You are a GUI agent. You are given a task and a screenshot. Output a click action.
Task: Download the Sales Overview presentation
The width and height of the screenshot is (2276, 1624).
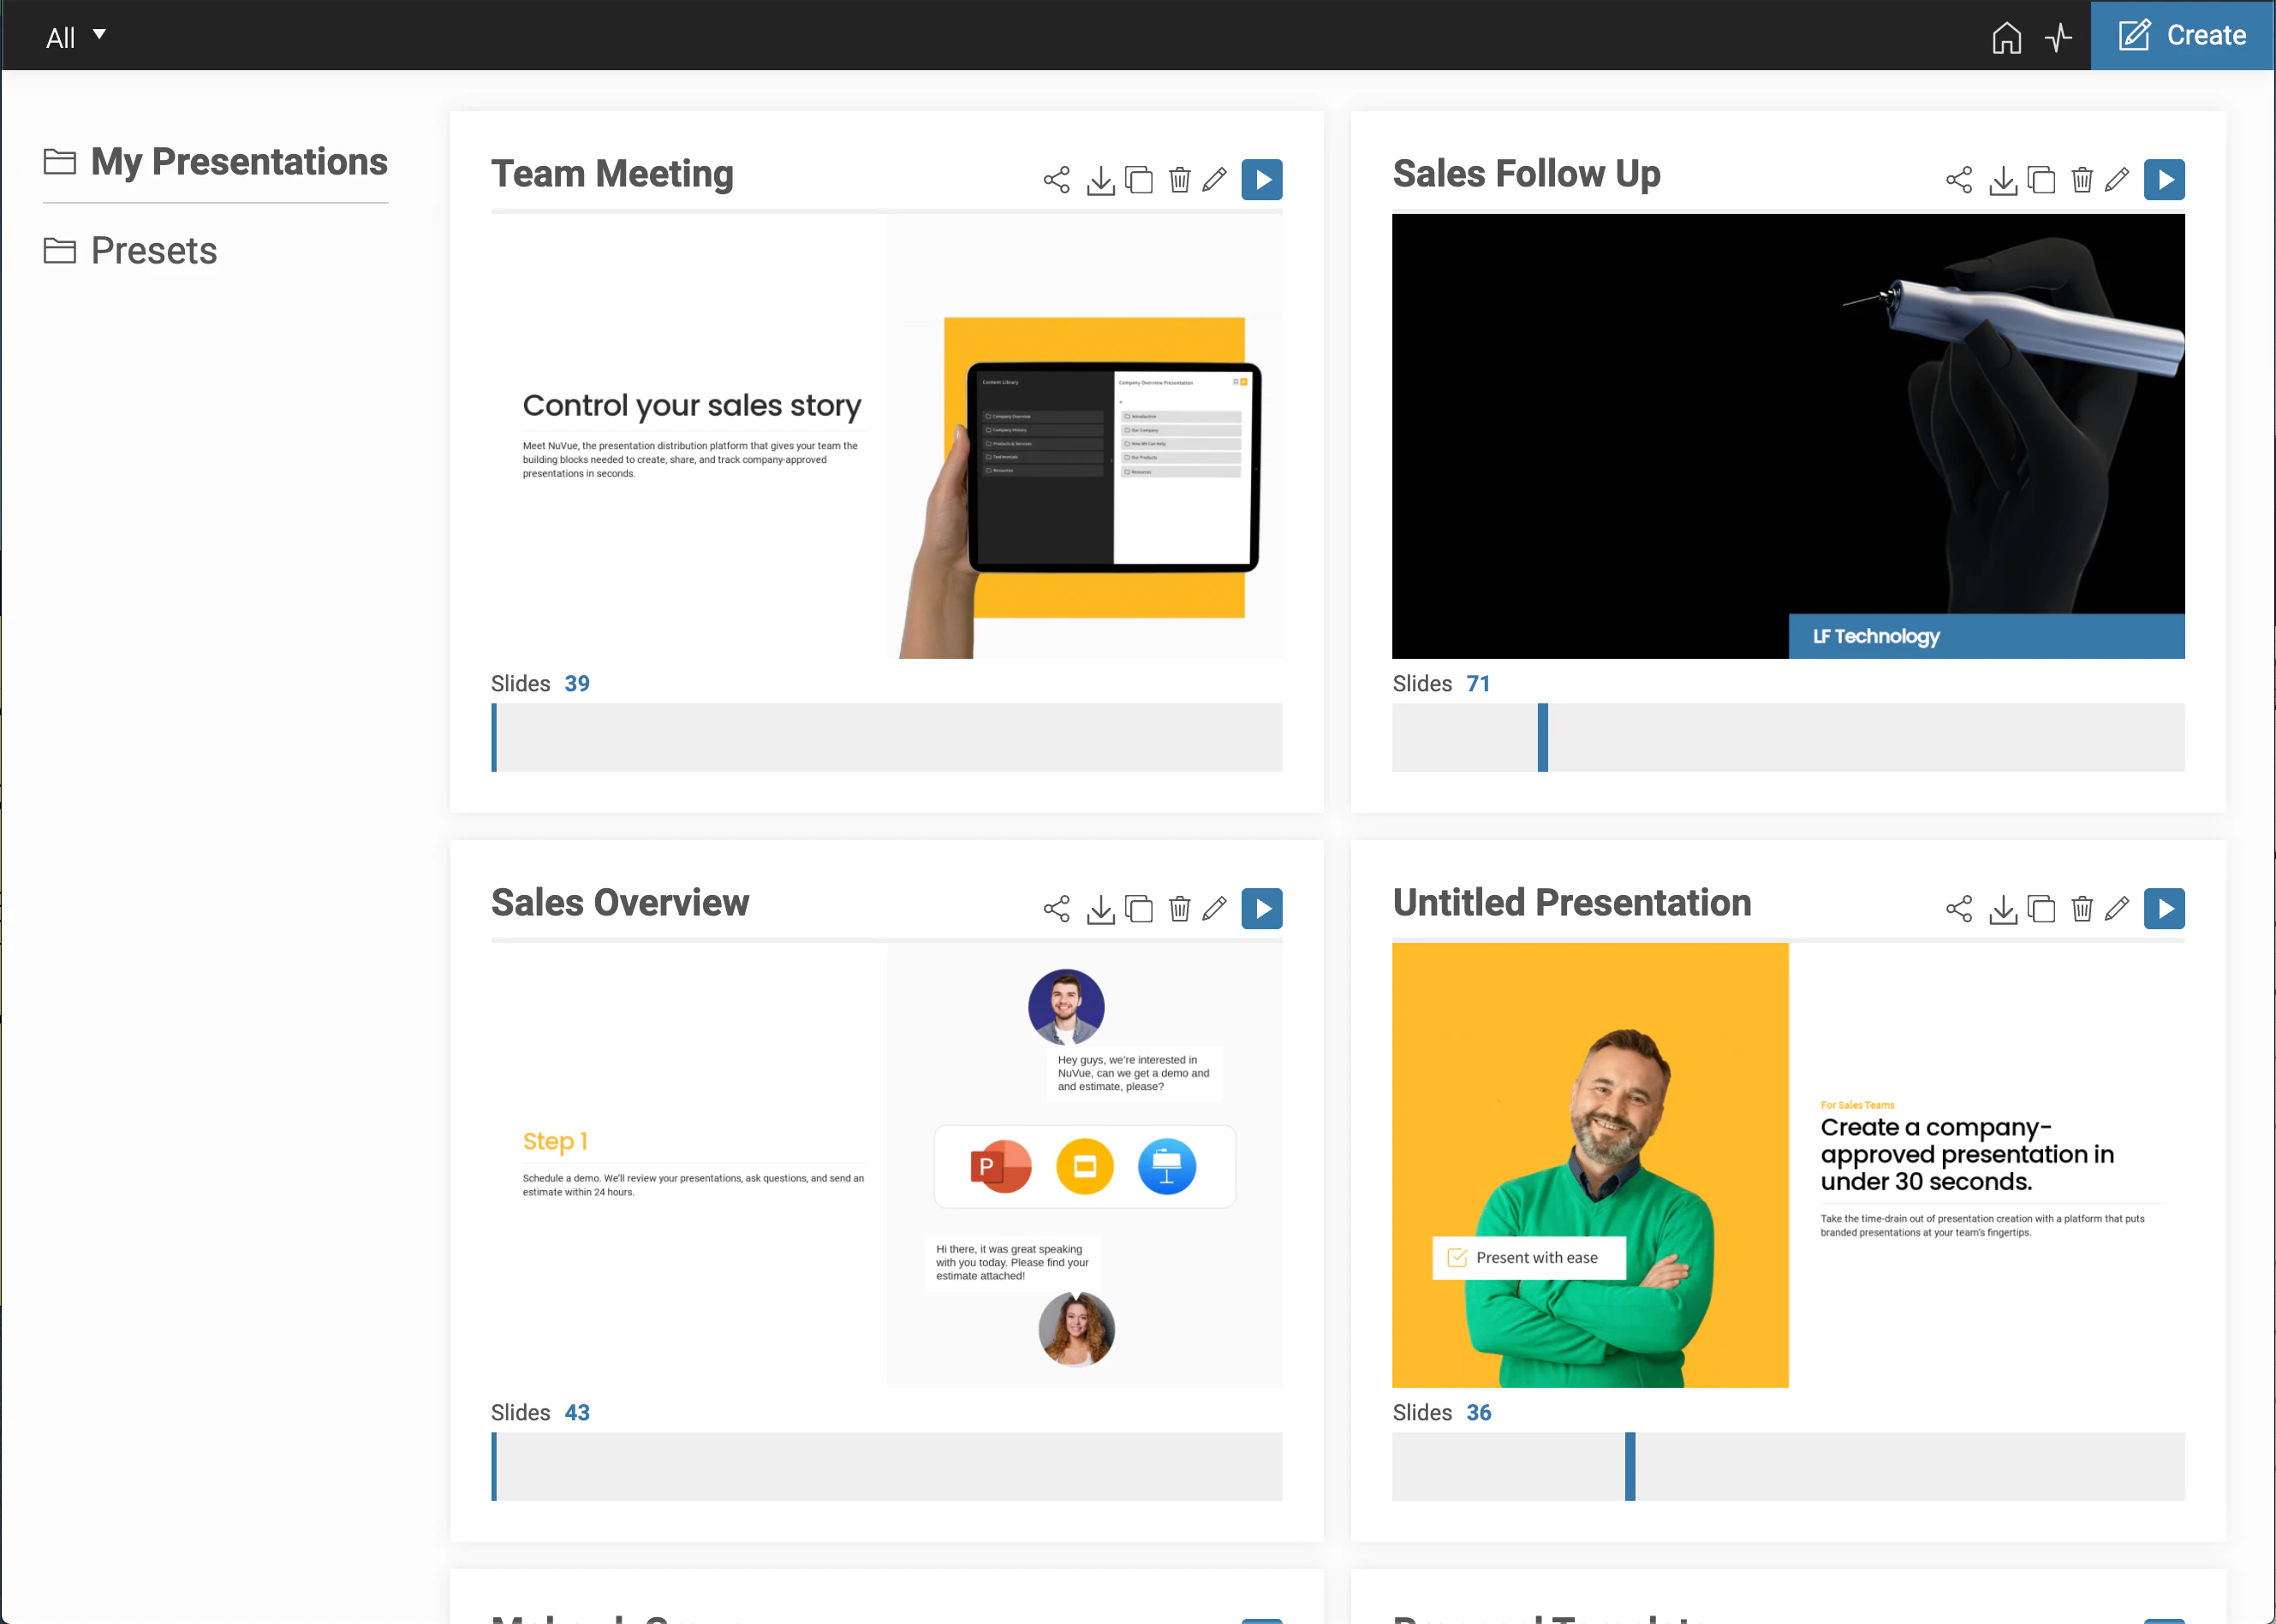(1100, 909)
